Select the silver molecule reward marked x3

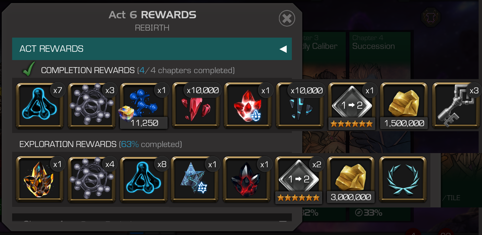tap(92, 106)
